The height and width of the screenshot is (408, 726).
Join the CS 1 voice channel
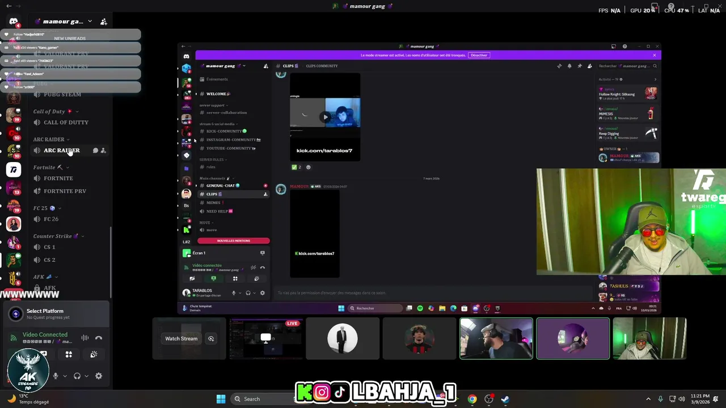click(49, 247)
